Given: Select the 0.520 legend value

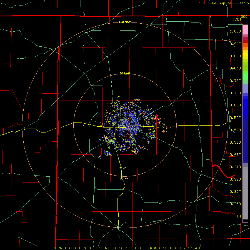Looking at the screenshot, I should coord(235,142).
